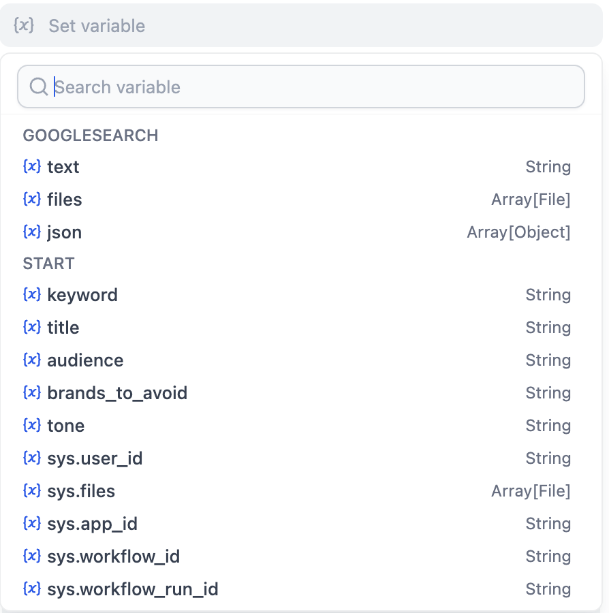Select the text variable under GOOGLESEARCH
The height and width of the screenshot is (613, 609).
coord(63,166)
